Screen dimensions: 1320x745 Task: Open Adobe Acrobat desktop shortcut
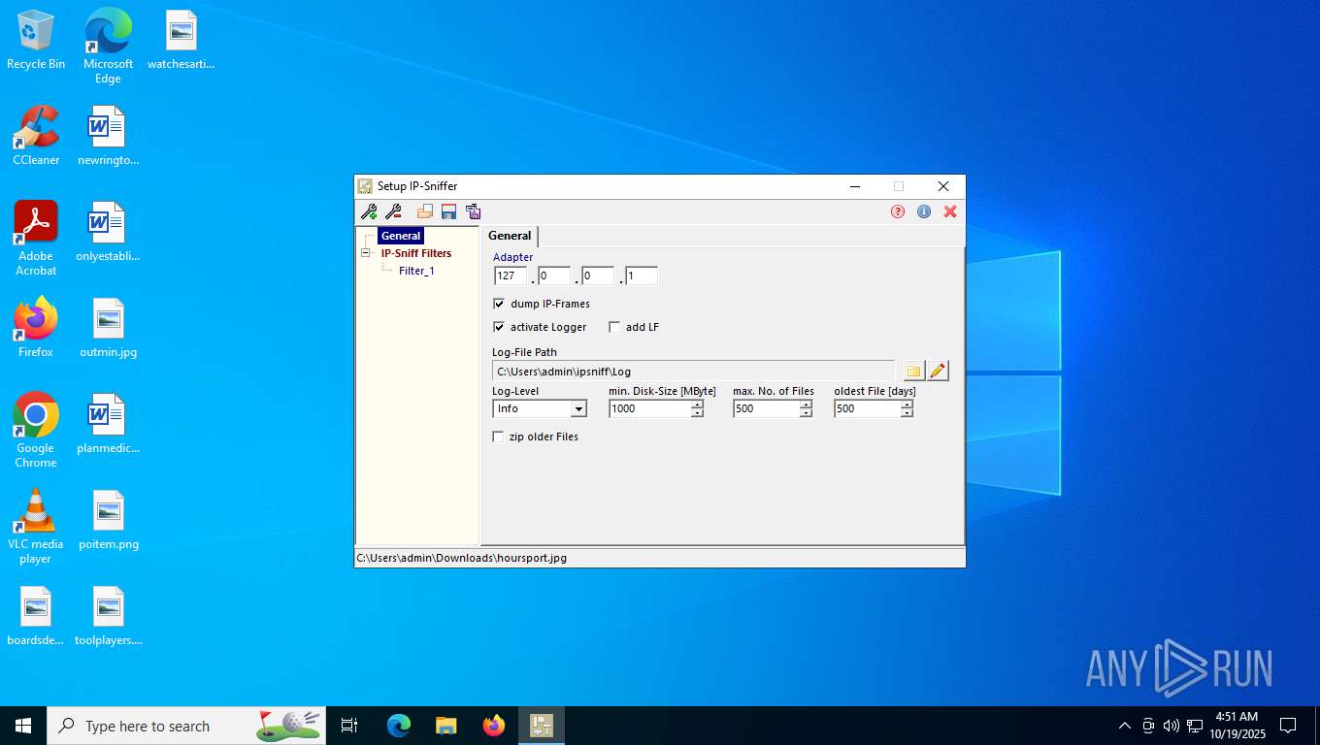36,238
